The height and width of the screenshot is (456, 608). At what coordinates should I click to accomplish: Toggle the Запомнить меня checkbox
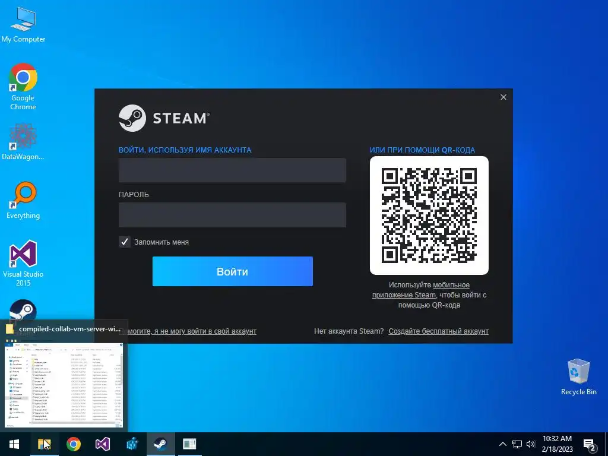[x=125, y=242]
